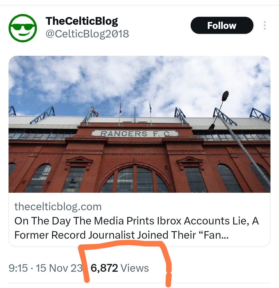Open TheCelticBlog display name profile

point(82,21)
